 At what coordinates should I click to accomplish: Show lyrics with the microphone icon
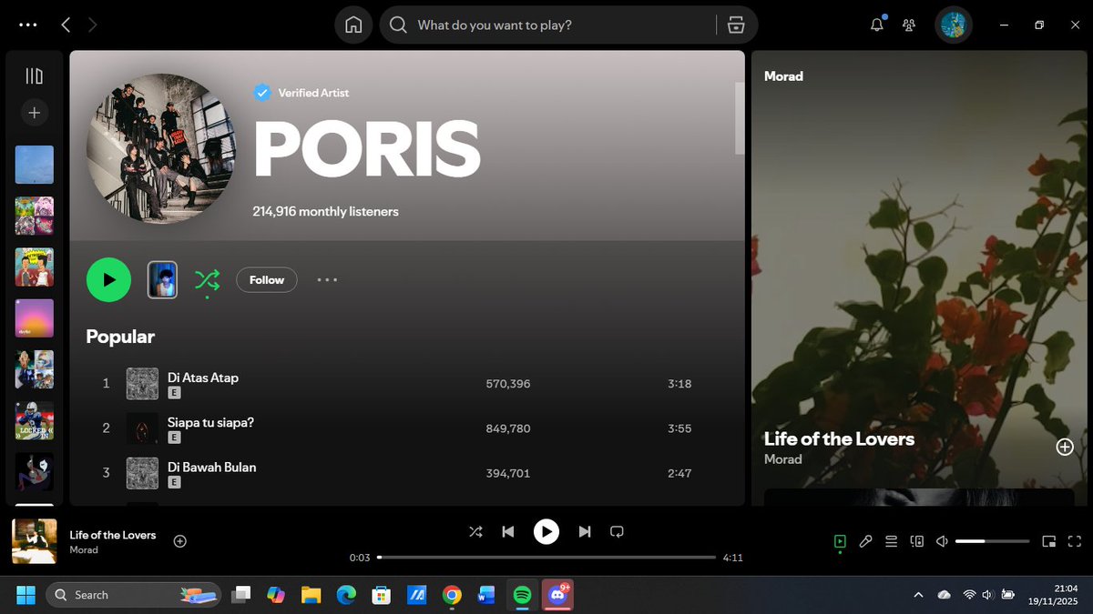pos(865,541)
